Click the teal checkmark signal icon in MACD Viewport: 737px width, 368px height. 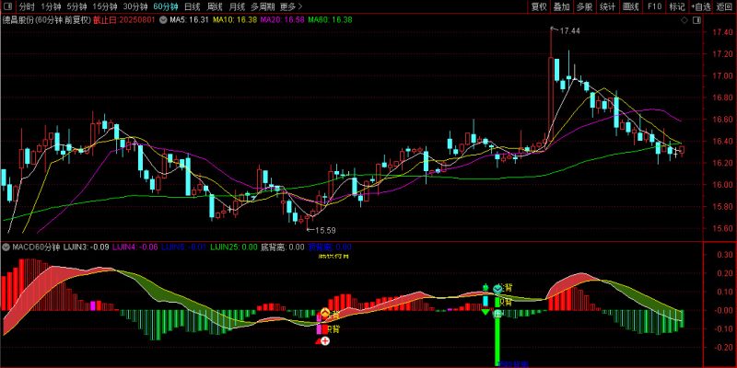(498, 288)
